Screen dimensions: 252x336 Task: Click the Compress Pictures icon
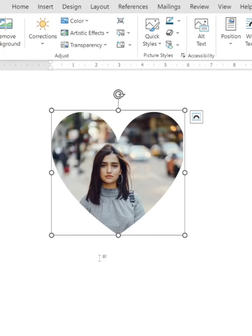click(x=120, y=21)
